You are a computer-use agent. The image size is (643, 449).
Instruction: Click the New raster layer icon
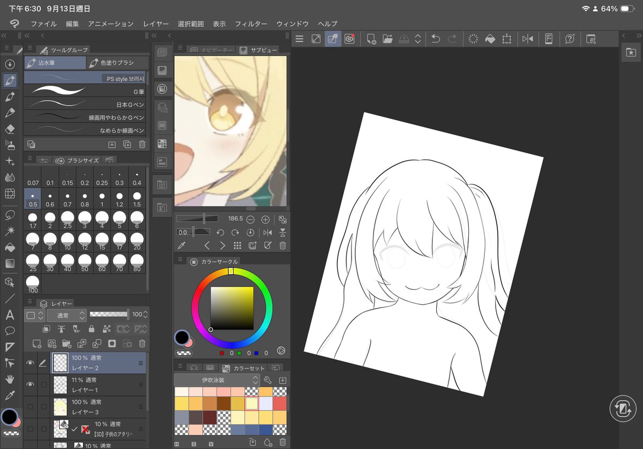point(37,343)
